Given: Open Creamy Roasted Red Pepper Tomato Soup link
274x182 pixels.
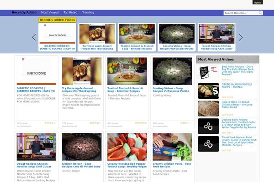Looking at the screenshot, I should tap(127, 165).
